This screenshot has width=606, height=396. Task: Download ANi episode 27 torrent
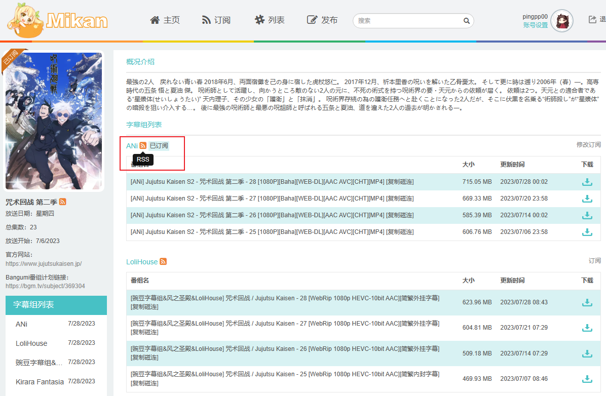click(x=587, y=199)
